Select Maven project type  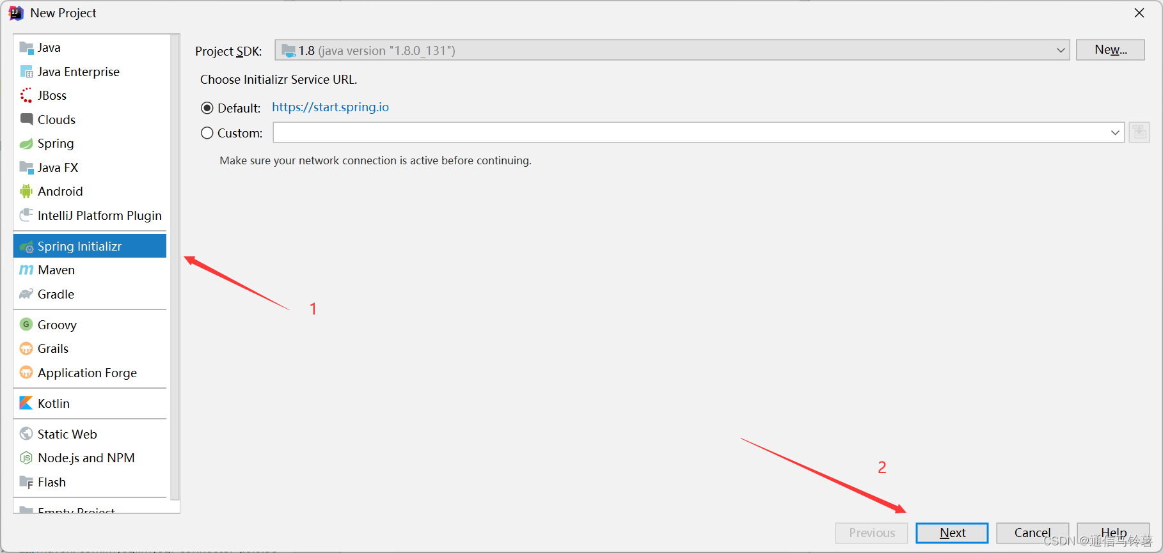click(90, 270)
